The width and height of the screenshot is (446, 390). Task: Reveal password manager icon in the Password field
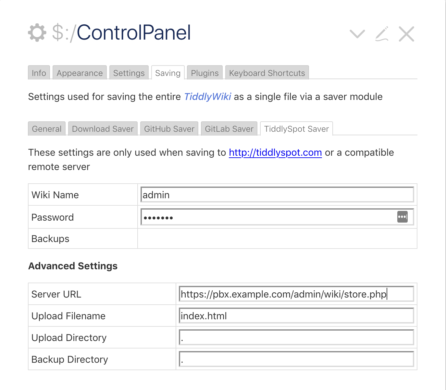[x=403, y=217]
